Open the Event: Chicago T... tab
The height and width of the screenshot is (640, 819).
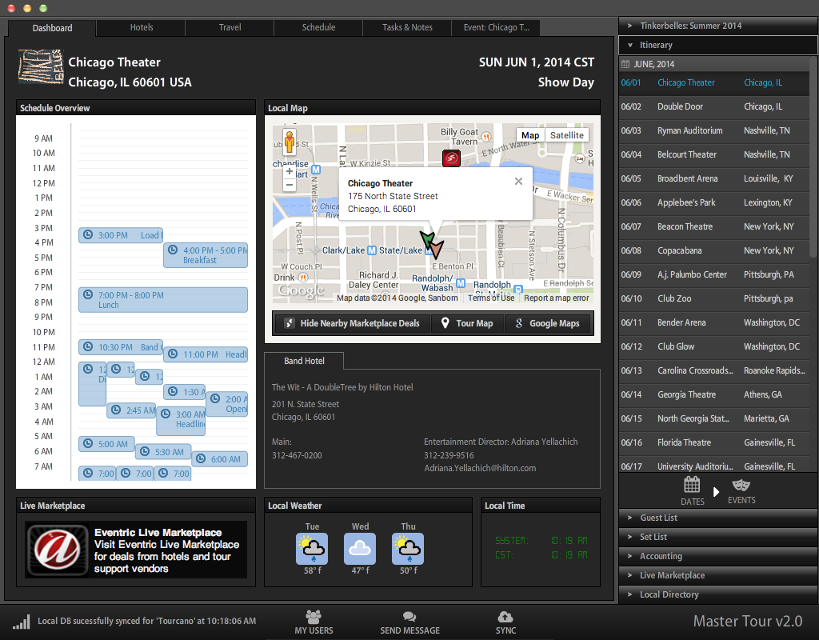click(x=496, y=27)
